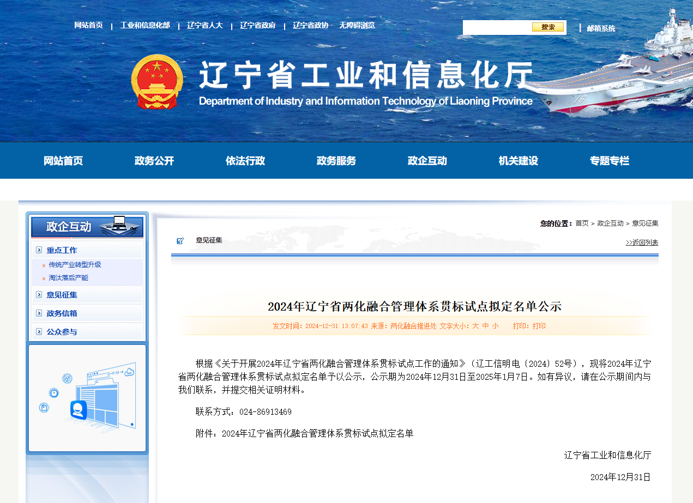This screenshot has height=503, width=693.
Task: Open 邮箱系统 link in the header
Action: tap(601, 28)
